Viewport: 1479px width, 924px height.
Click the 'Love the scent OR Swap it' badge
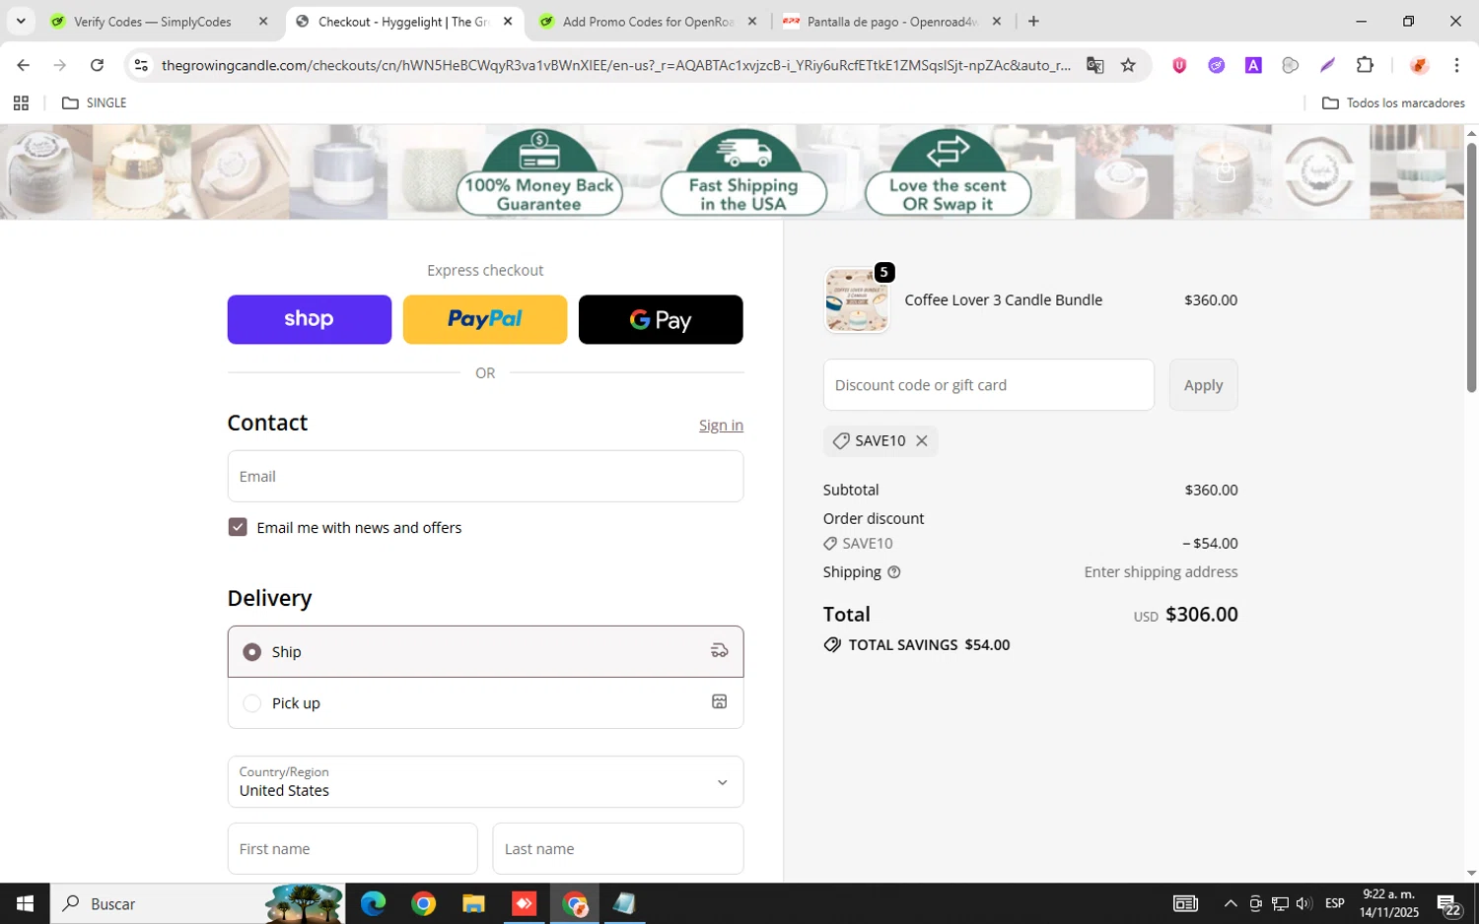coord(948,173)
